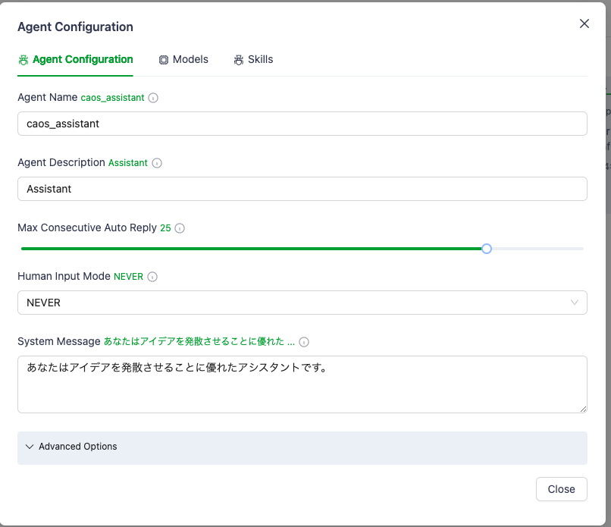Focus the System Message text area
Viewport: 611px width, 527px height.
point(302,384)
